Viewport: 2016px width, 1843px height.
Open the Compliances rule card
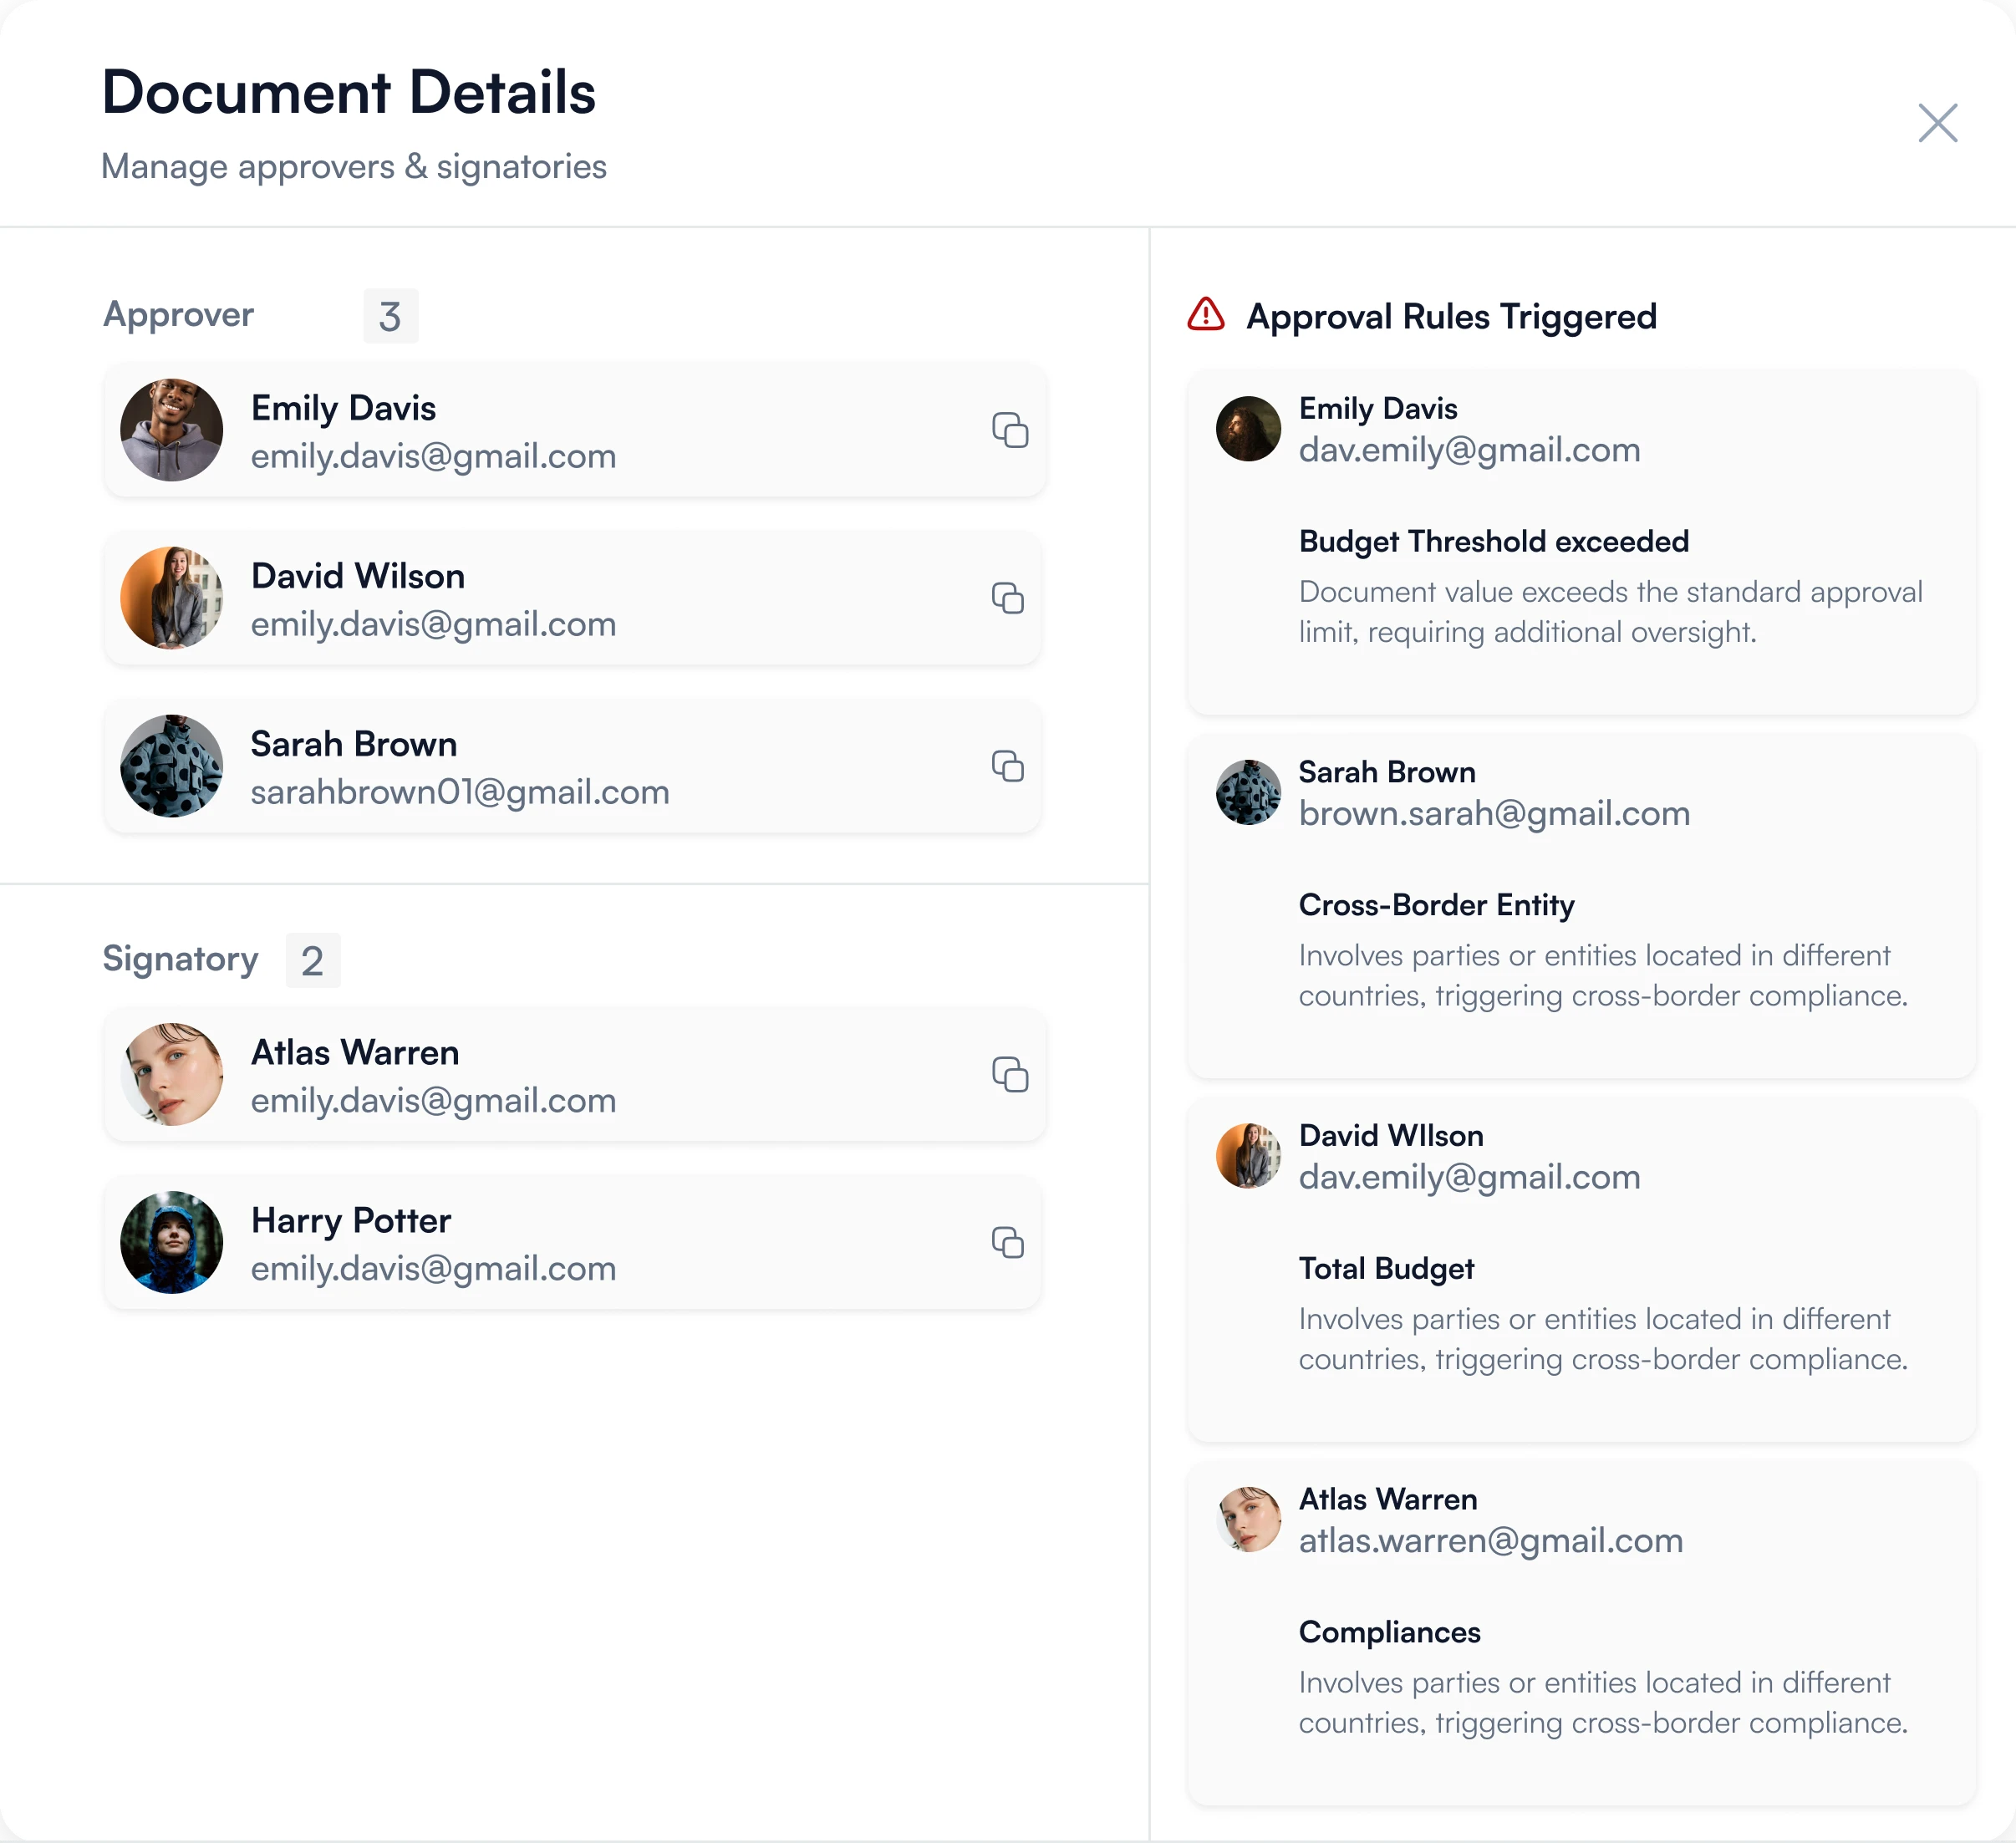point(1580,1635)
